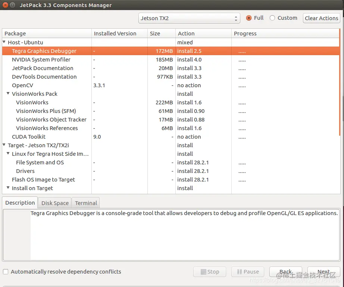344x287 pixels.
Task: Click the Clear Actions button
Action: click(x=321, y=18)
